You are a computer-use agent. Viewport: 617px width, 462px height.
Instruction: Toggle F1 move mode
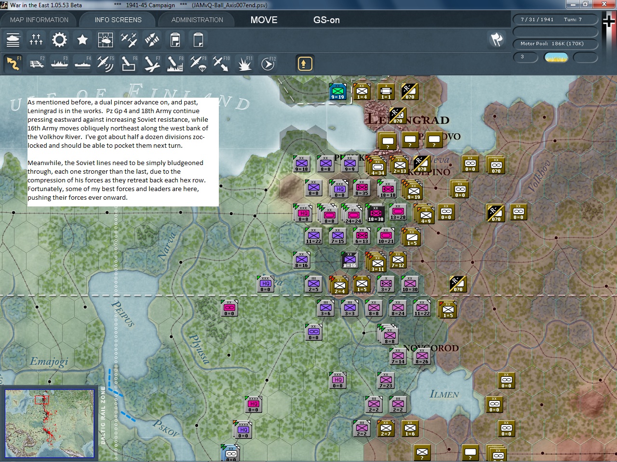[13, 64]
